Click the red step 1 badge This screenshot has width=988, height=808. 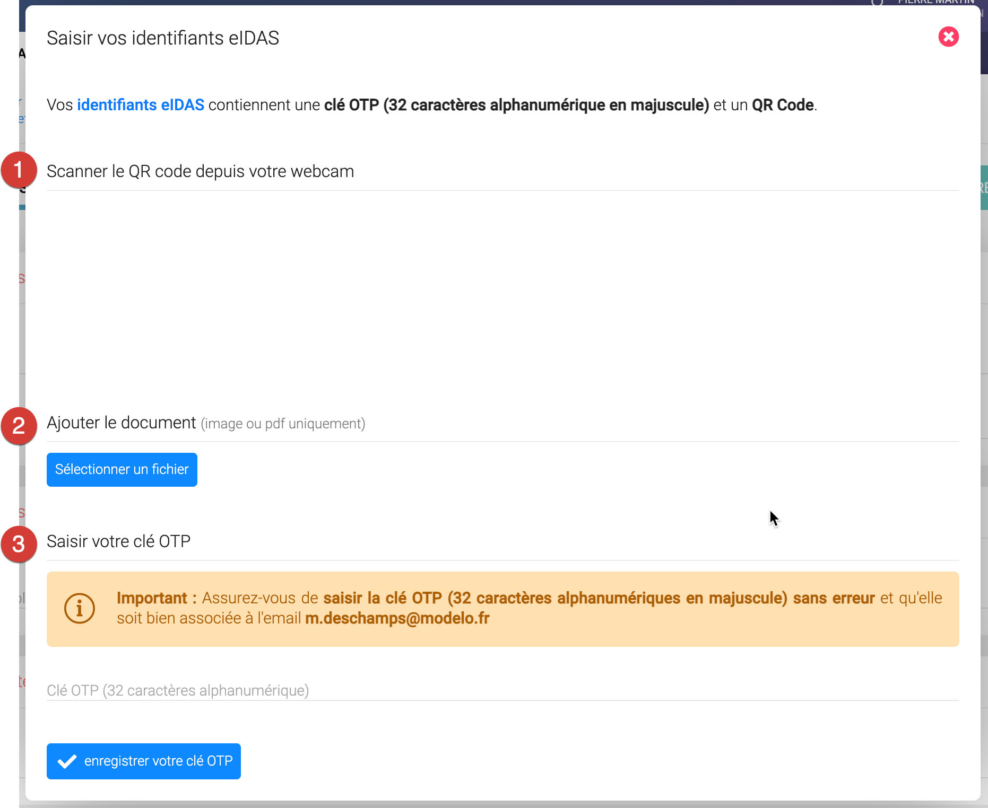(x=19, y=170)
